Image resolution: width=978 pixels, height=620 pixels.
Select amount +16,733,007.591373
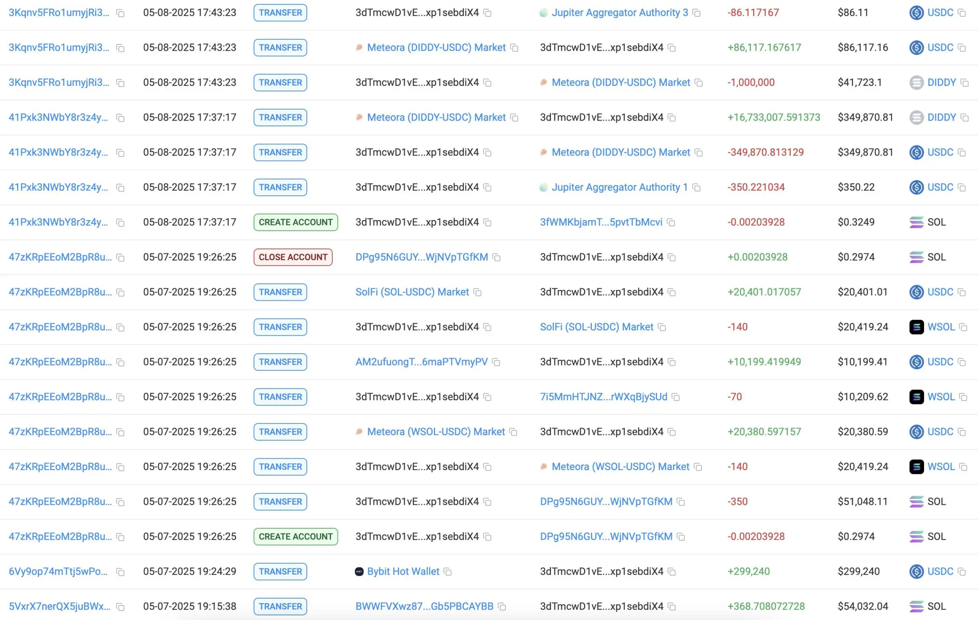(x=774, y=117)
